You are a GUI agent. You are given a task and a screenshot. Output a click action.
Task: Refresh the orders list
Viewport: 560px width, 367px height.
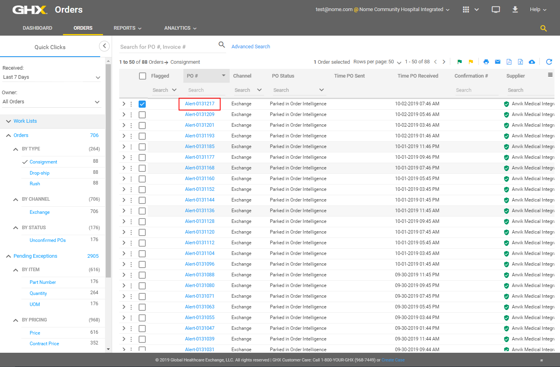click(x=549, y=62)
